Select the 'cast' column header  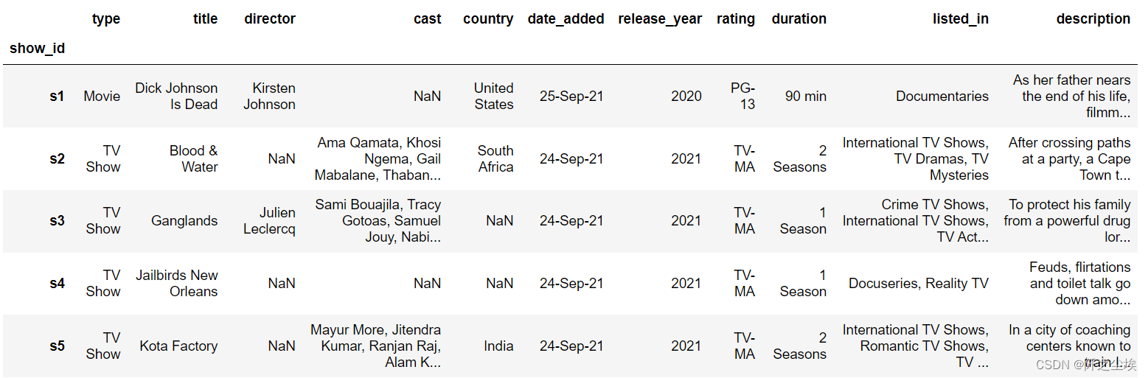[x=428, y=19]
